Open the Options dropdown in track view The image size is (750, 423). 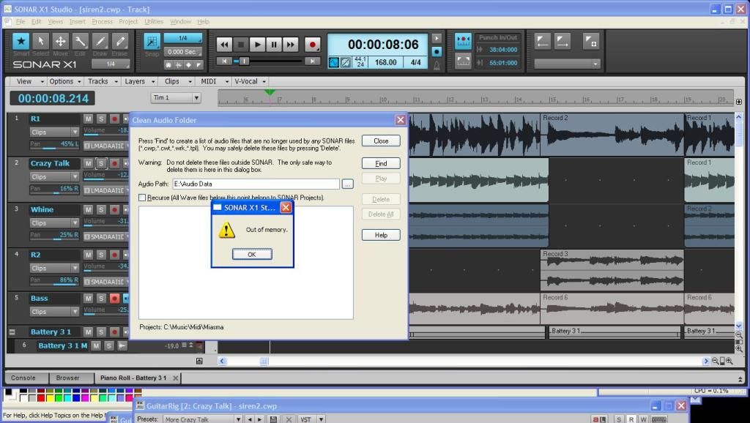pos(65,81)
